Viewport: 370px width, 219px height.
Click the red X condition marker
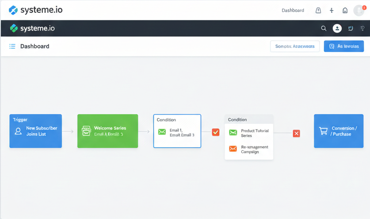(x=296, y=134)
